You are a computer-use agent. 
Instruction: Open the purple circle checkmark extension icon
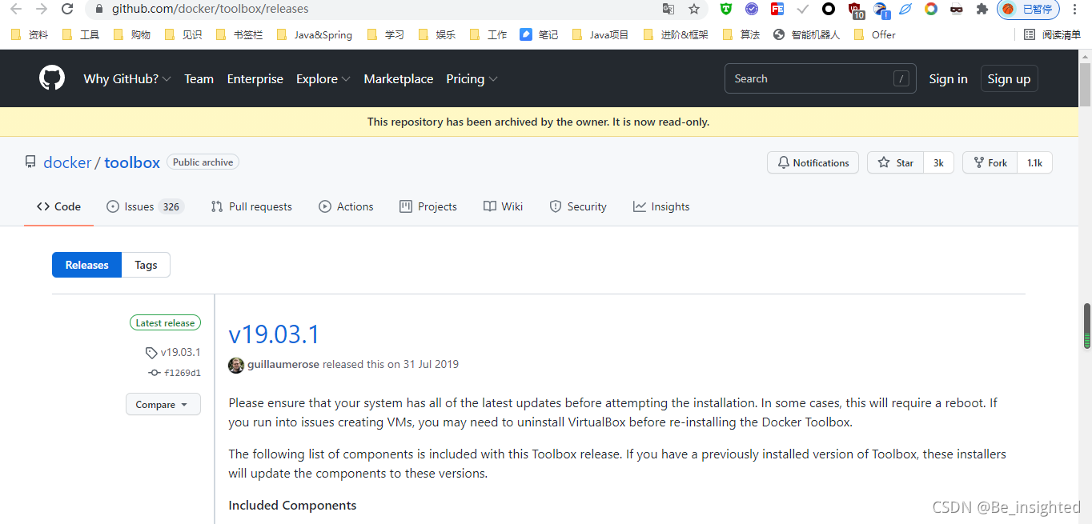click(x=752, y=9)
